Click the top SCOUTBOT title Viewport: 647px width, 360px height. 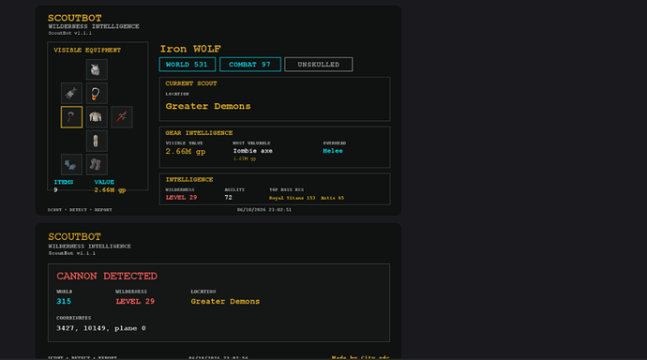point(75,18)
